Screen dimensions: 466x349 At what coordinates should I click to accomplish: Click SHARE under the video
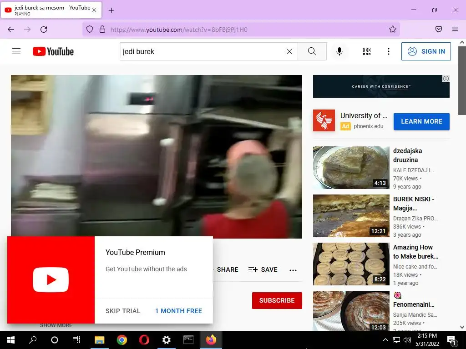coord(228,269)
